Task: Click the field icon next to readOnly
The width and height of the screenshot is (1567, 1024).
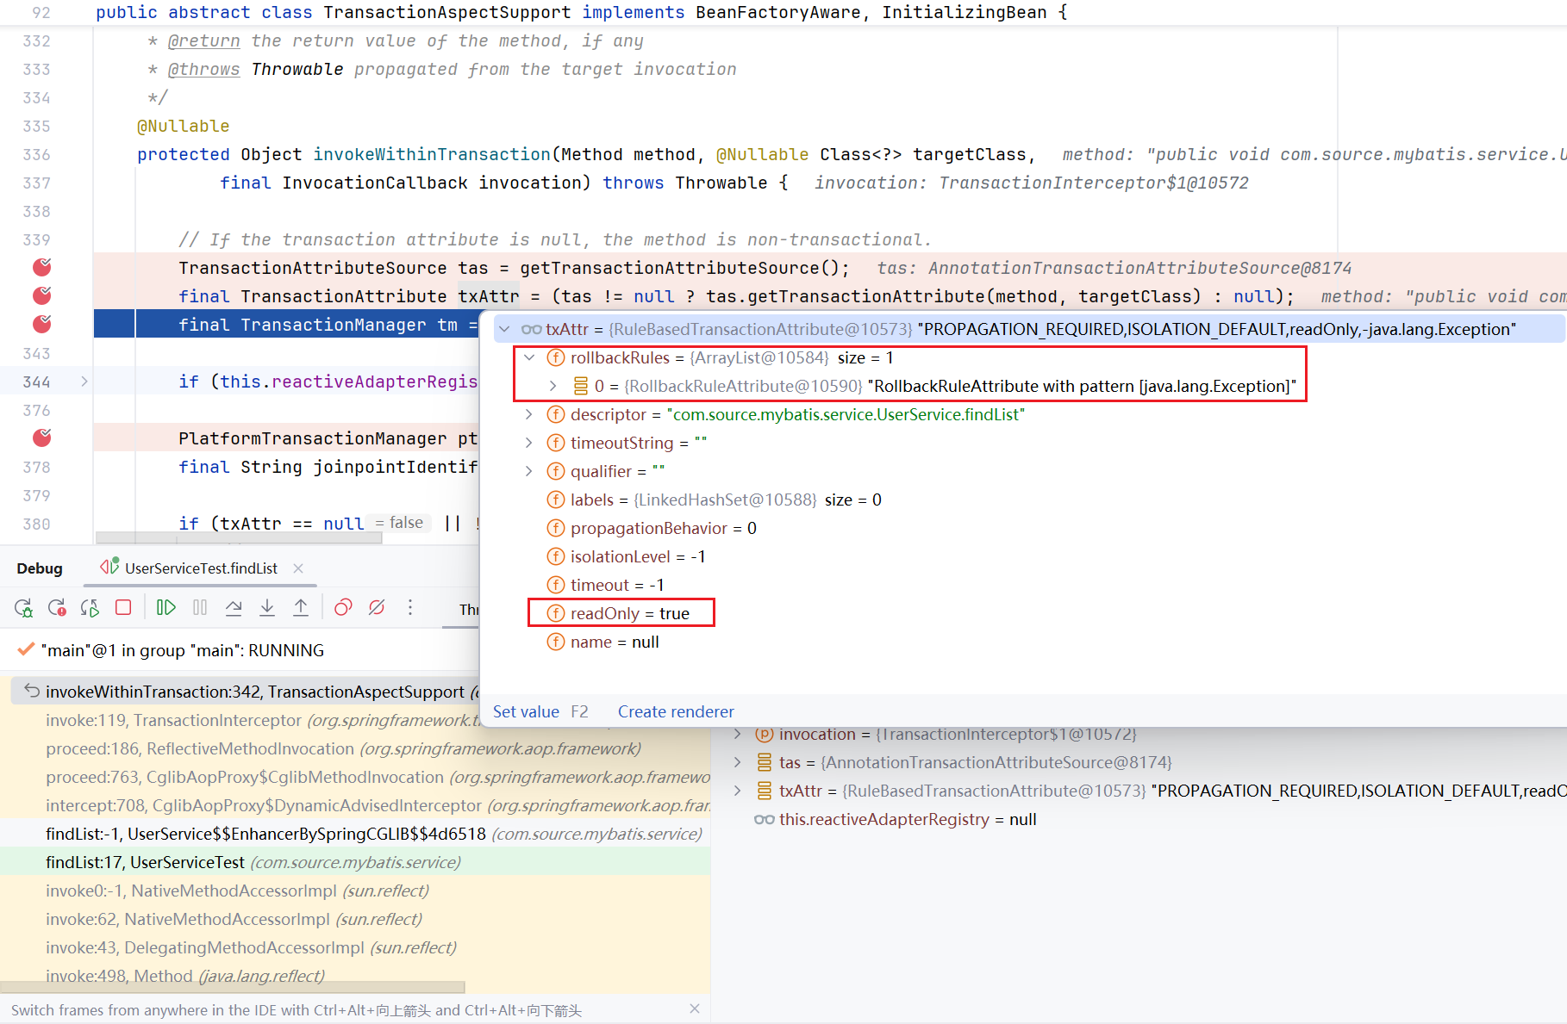Action: tap(556, 613)
